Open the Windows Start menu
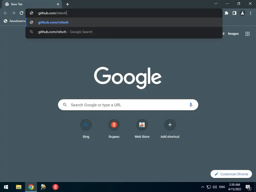Image resolution: width=256 pixels, height=192 pixels. [x=6, y=187]
